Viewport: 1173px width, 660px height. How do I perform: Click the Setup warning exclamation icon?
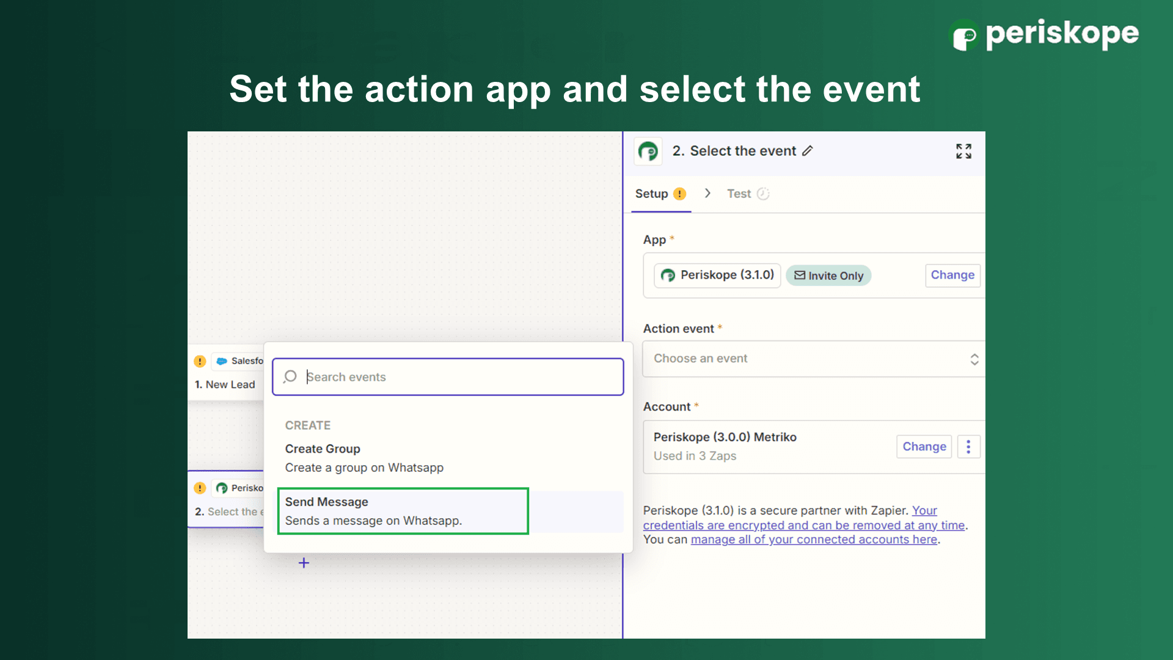coord(679,194)
